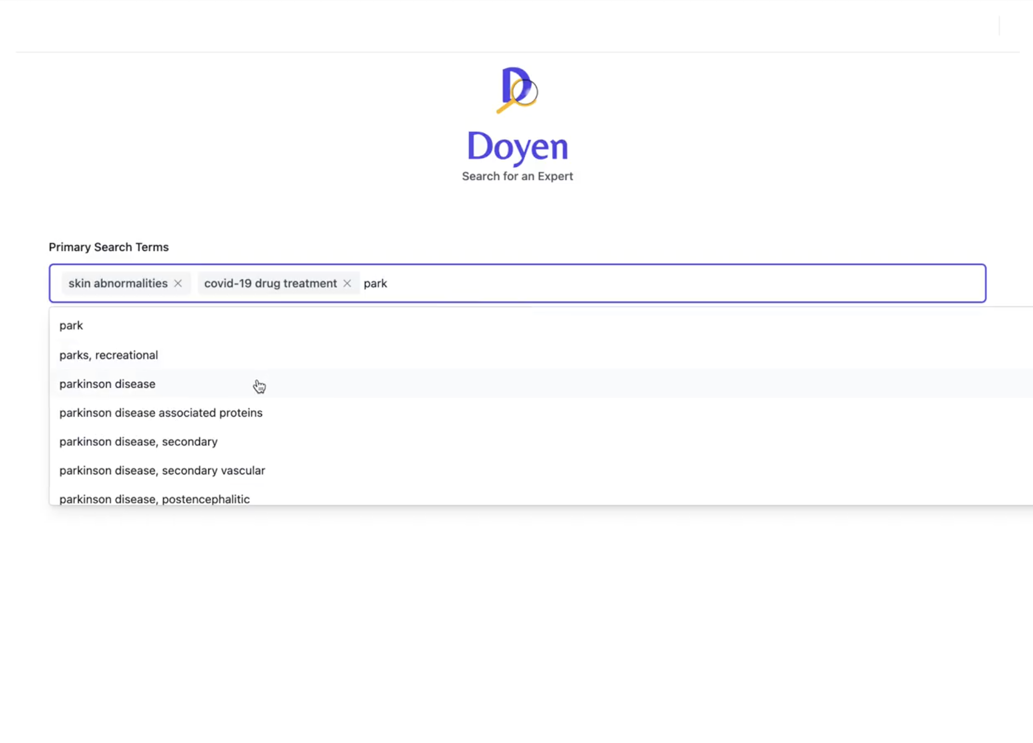Screen dimensions: 1033x743
Task: Click the 'skin abnormalities' chip label
Action: coord(117,283)
